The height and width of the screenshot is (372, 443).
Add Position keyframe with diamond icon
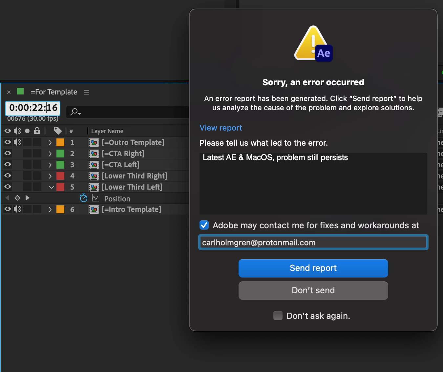pos(17,198)
